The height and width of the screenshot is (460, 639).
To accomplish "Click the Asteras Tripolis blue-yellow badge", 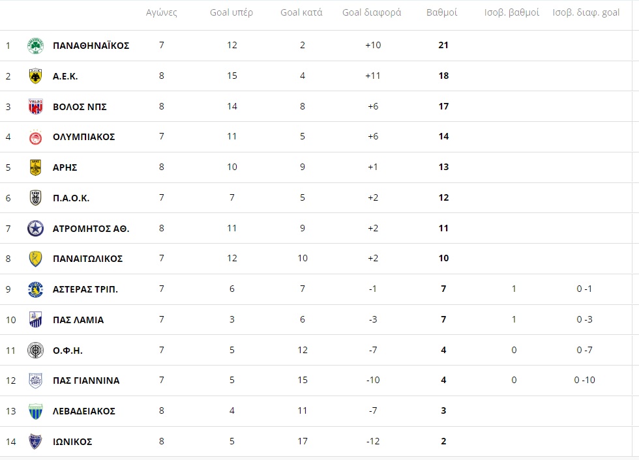I will 35,289.
